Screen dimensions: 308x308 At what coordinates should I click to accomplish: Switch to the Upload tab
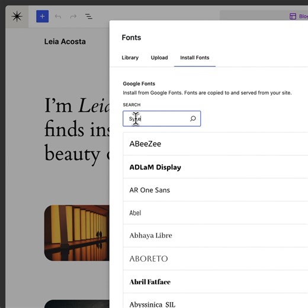[x=159, y=57]
